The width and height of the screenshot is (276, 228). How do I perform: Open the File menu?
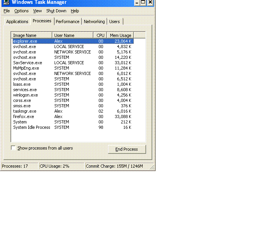7,11
